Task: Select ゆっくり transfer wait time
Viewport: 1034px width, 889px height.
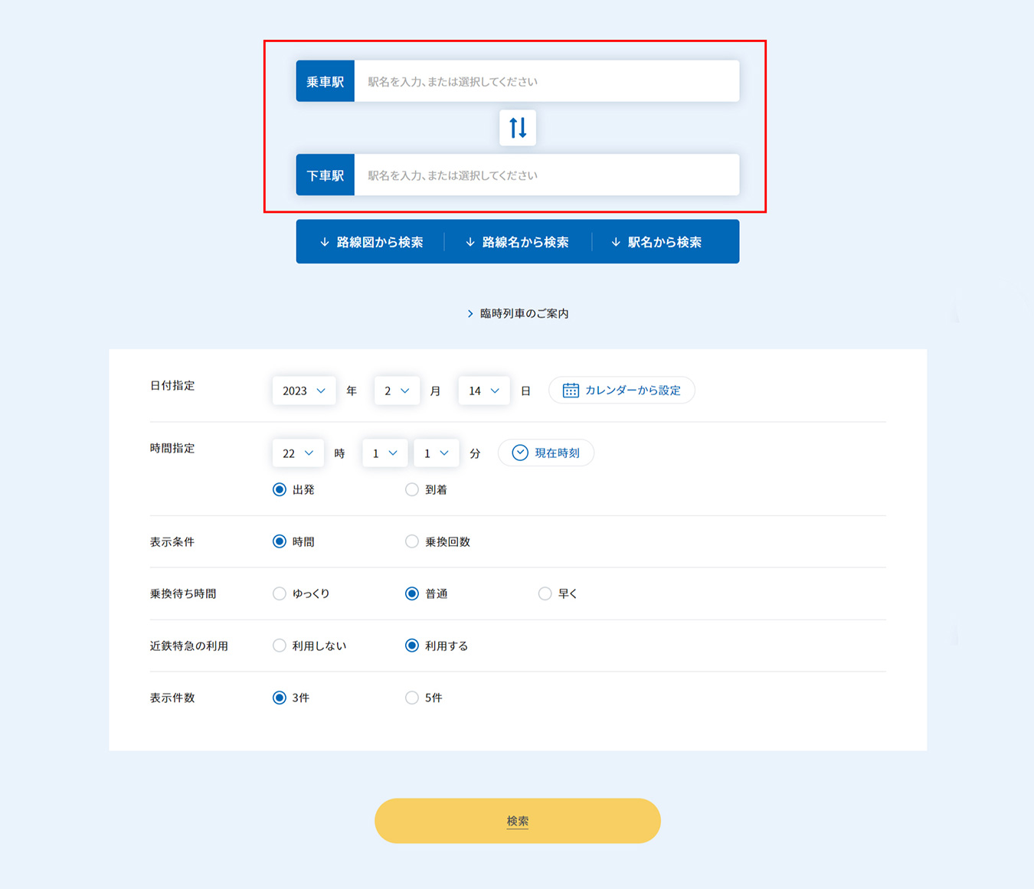Action: (280, 593)
